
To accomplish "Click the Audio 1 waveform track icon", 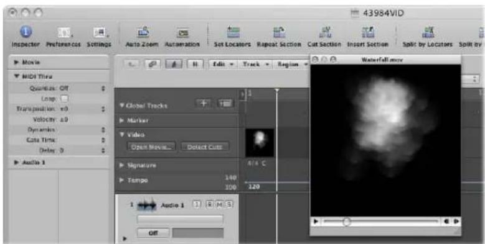I will pyautogui.click(x=146, y=205).
